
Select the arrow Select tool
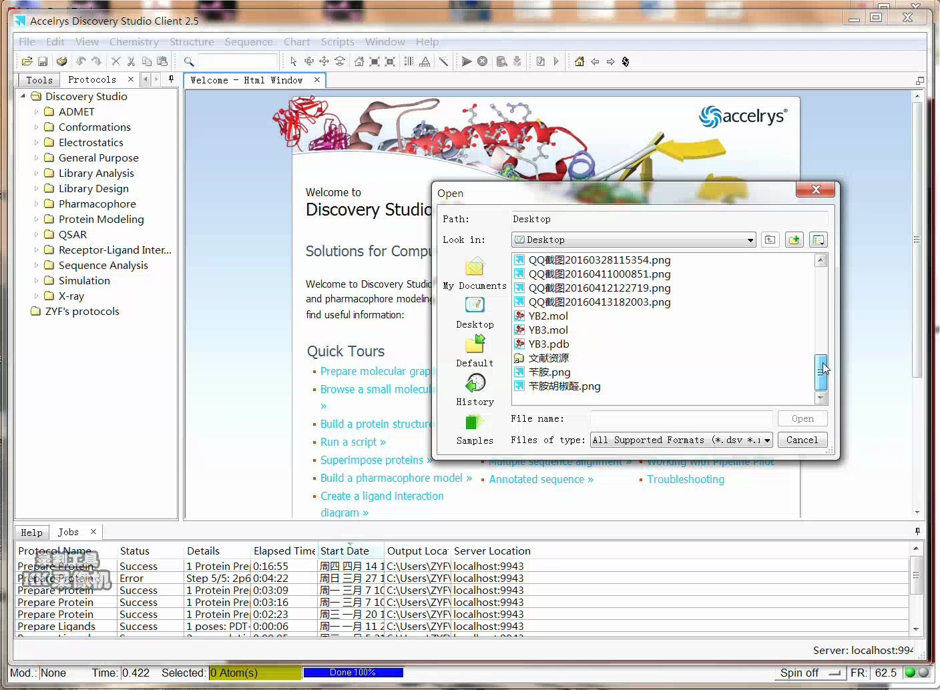point(293,61)
